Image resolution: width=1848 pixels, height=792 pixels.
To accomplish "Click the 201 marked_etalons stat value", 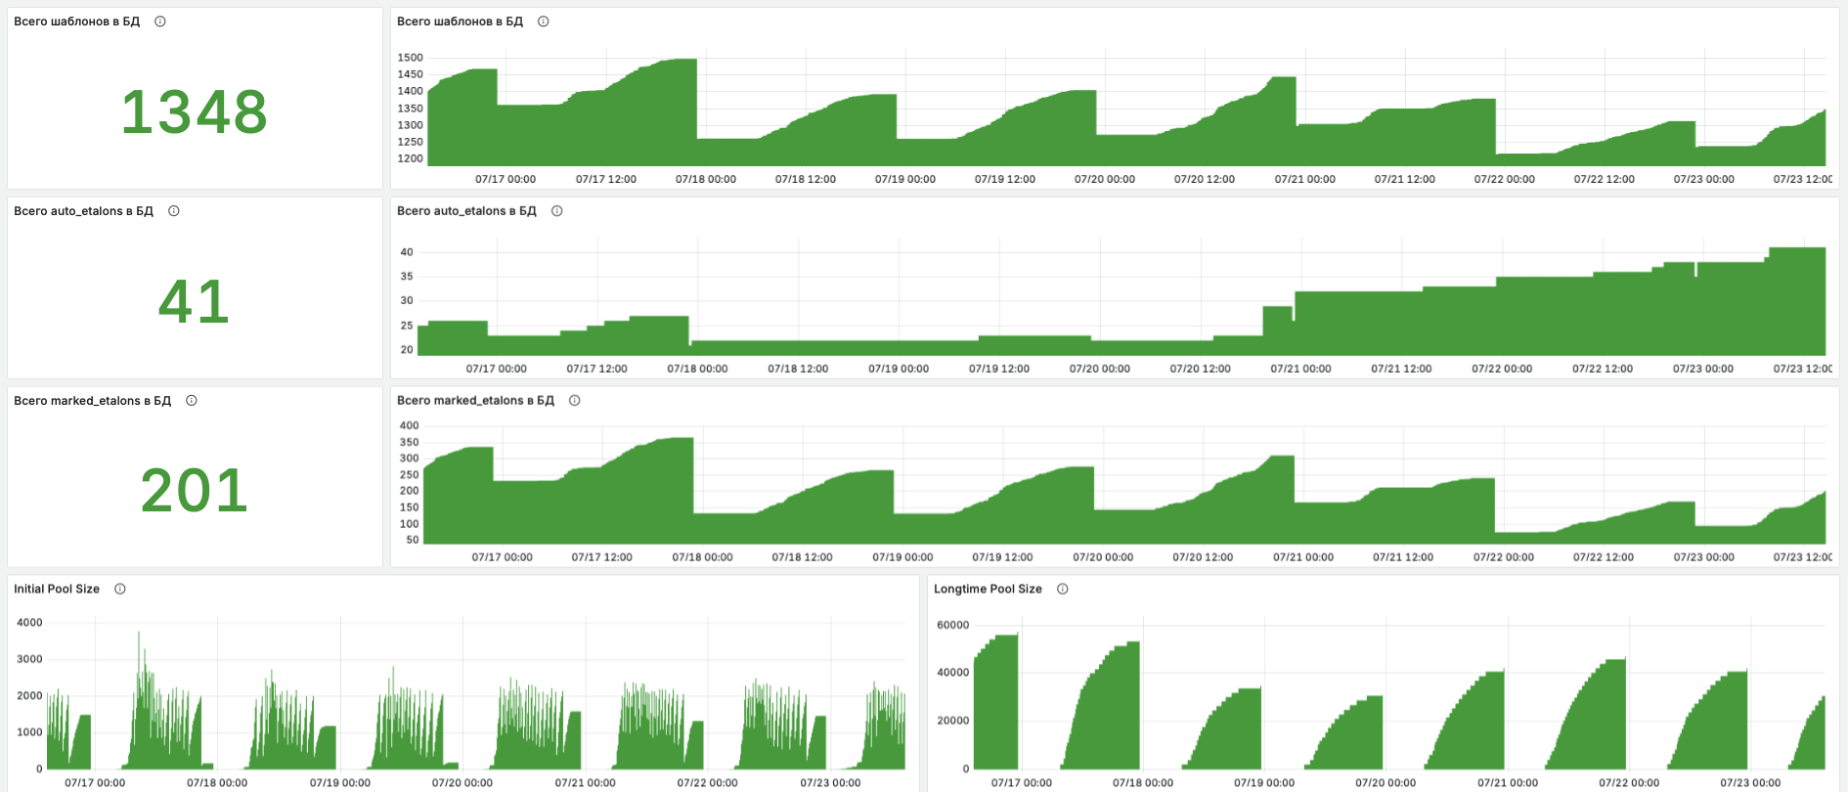I will pyautogui.click(x=195, y=491).
